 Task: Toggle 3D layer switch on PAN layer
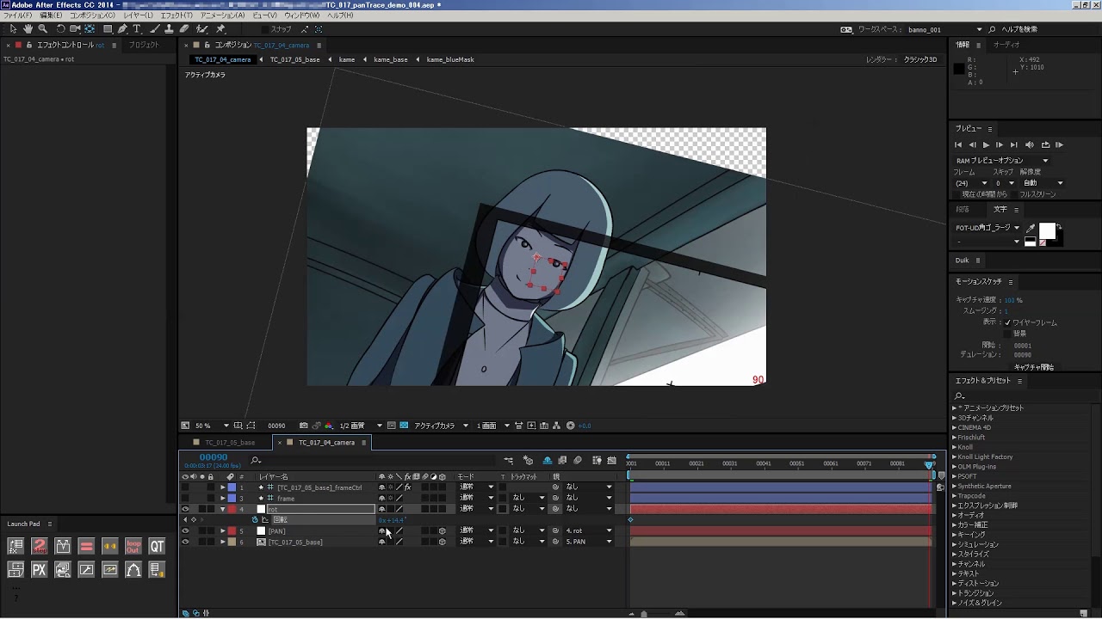coord(443,531)
